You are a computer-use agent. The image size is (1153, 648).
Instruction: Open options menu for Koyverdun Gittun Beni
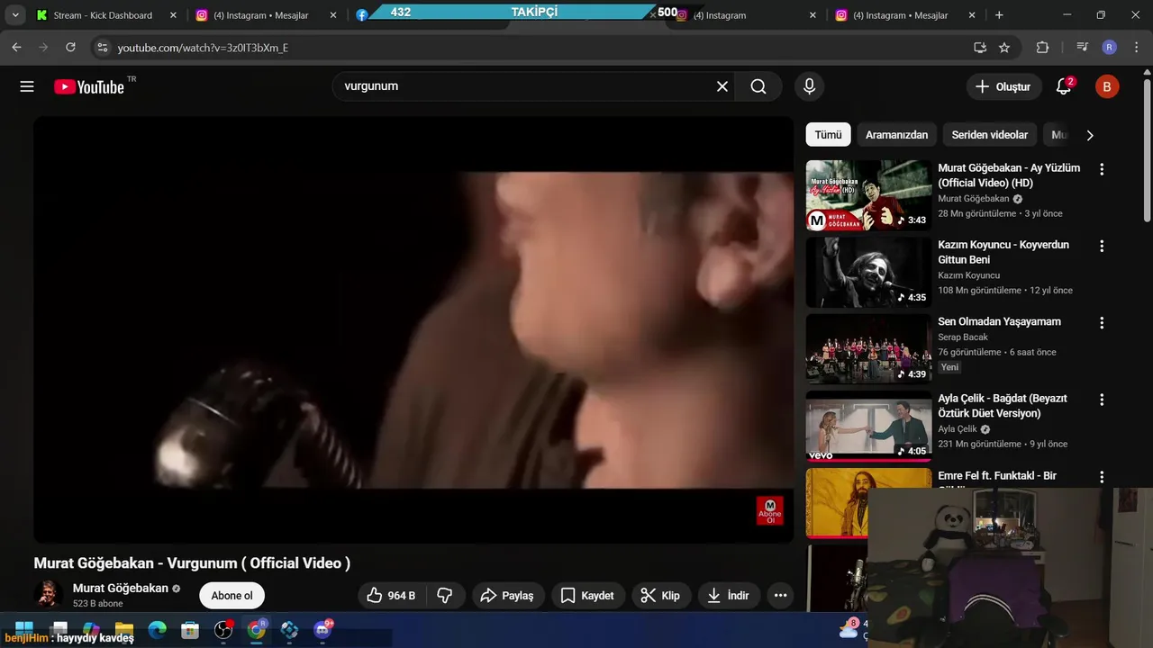[x=1101, y=246]
